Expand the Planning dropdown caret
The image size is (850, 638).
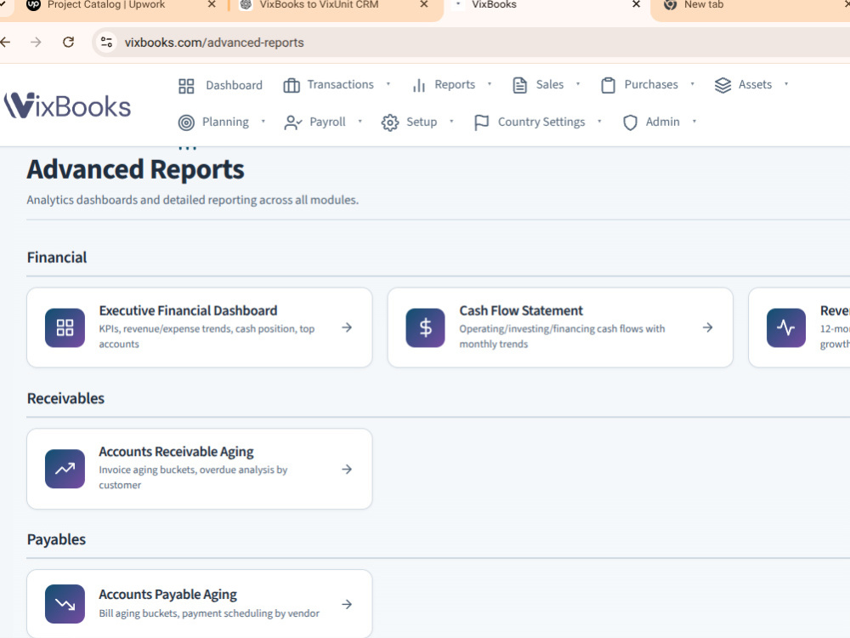(263, 122)
